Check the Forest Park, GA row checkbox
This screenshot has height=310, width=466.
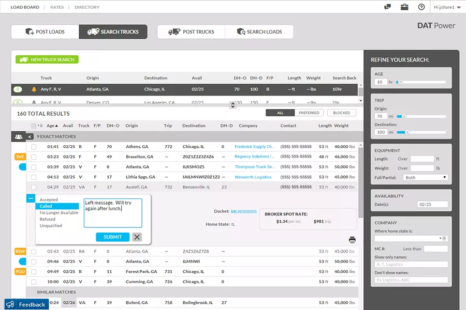pyautogui.click(x=34, y=272)
